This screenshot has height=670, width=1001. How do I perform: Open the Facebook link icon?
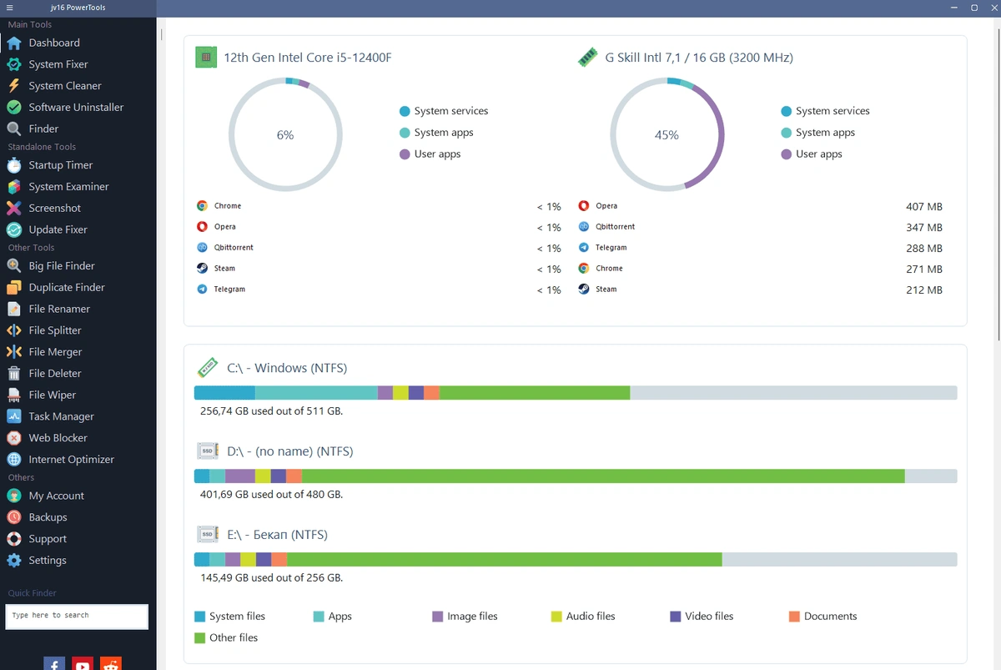pyautogui.click(x=54, y=664)
